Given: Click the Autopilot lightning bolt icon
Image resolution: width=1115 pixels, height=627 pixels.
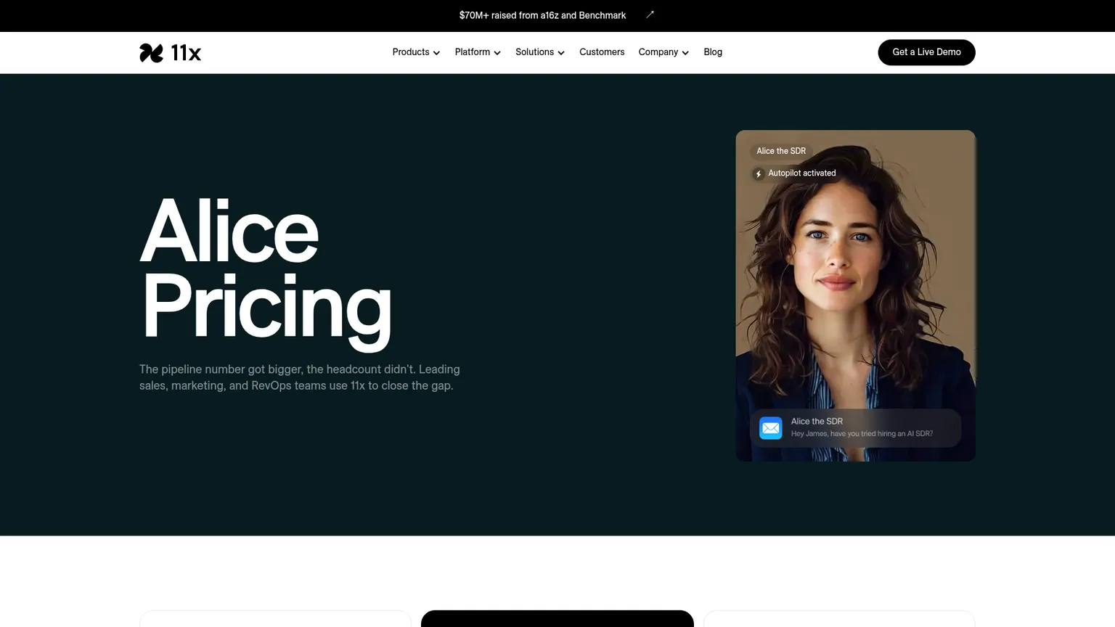Looking at the screenshot, I should tap(759, 173).
